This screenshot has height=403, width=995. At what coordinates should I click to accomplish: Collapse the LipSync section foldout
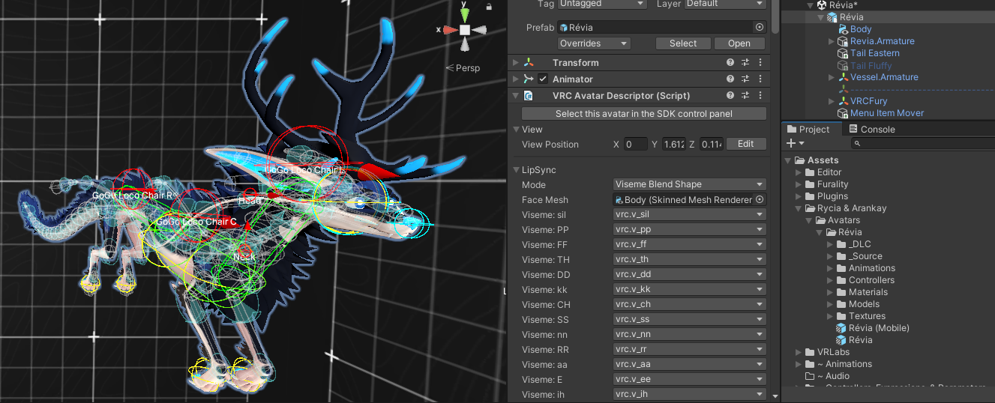(x=515, y=170)
